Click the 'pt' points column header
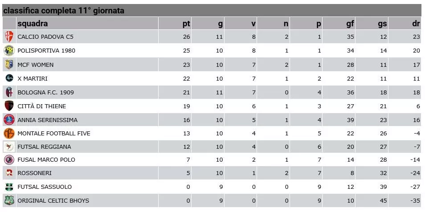Image resolution: width=425 pixels, height=212 pixels. click(186, 24)
